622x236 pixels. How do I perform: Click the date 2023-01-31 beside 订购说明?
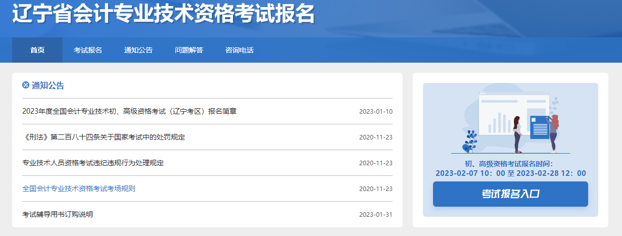pyautogui.click(x=375, y=215)
